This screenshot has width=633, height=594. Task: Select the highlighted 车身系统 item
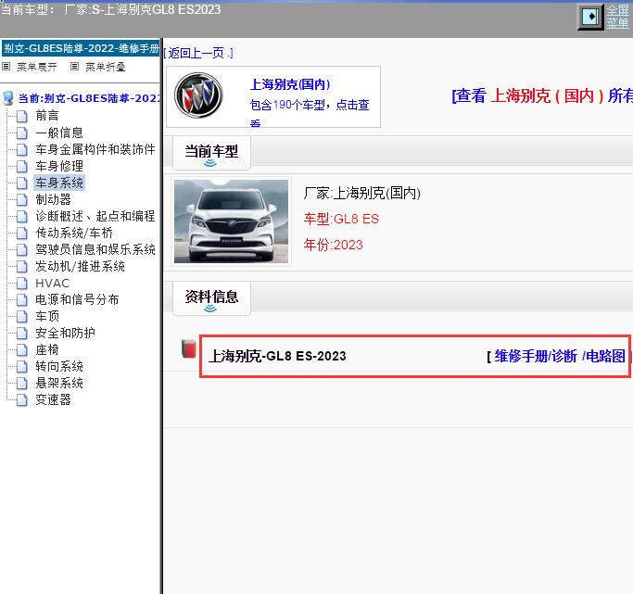pyautogui.click(x=59, y=183)
